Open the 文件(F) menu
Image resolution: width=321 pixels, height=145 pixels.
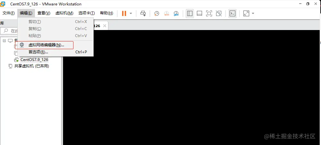(9, 13)
